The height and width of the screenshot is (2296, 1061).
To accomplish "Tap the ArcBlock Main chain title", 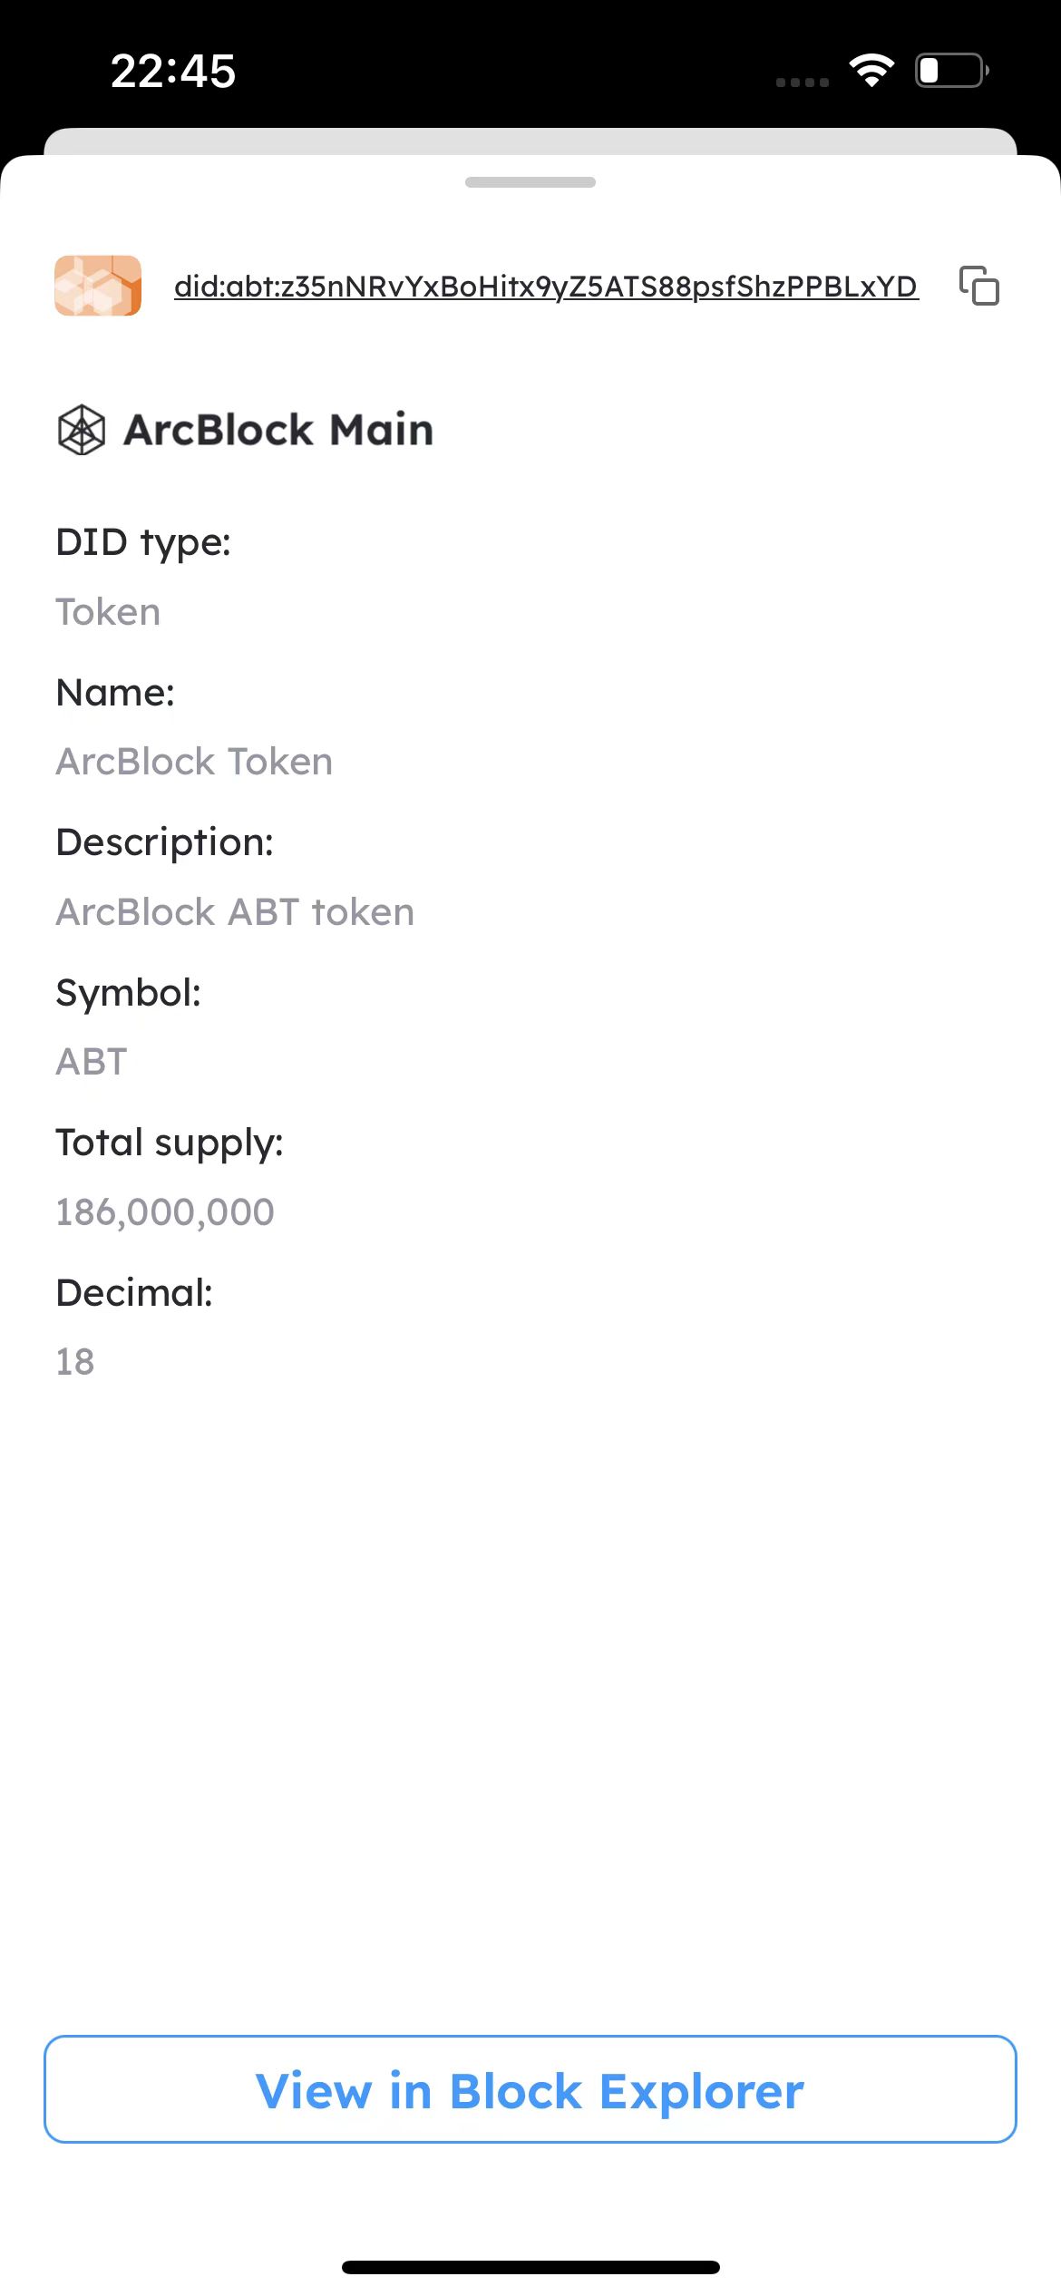I will (x=278, y=430).
